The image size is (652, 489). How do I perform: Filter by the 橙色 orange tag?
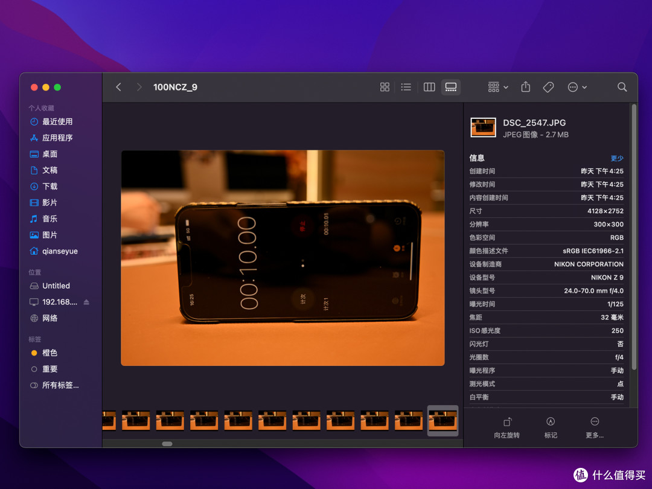pyautogui.click(x=43, y=353)
